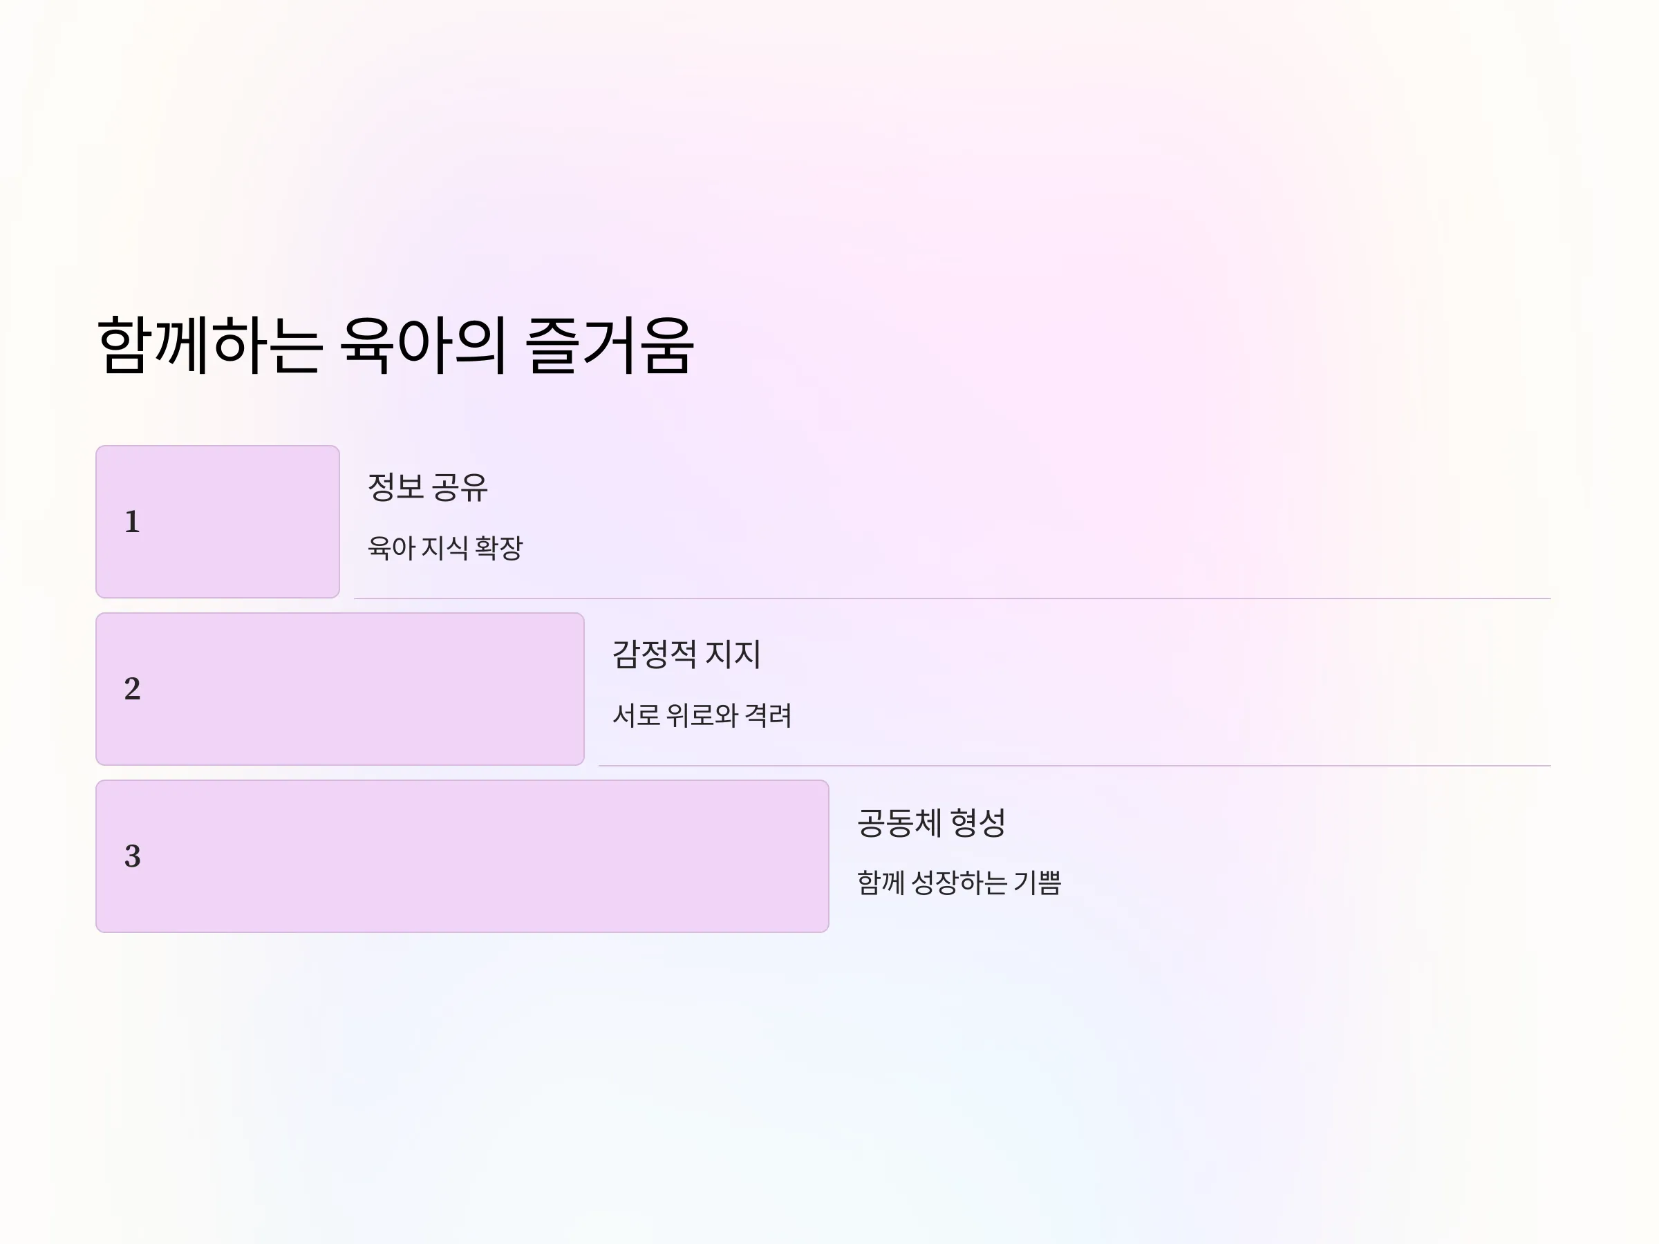Click the 육아 지식 확장 description text
Screen dimensions: 1659x1244
point(444,548)
